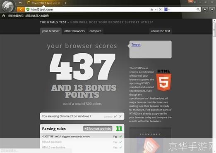216x153 pixels.
Task: Open the search engine paw dropdown
Action: [167, 9]
